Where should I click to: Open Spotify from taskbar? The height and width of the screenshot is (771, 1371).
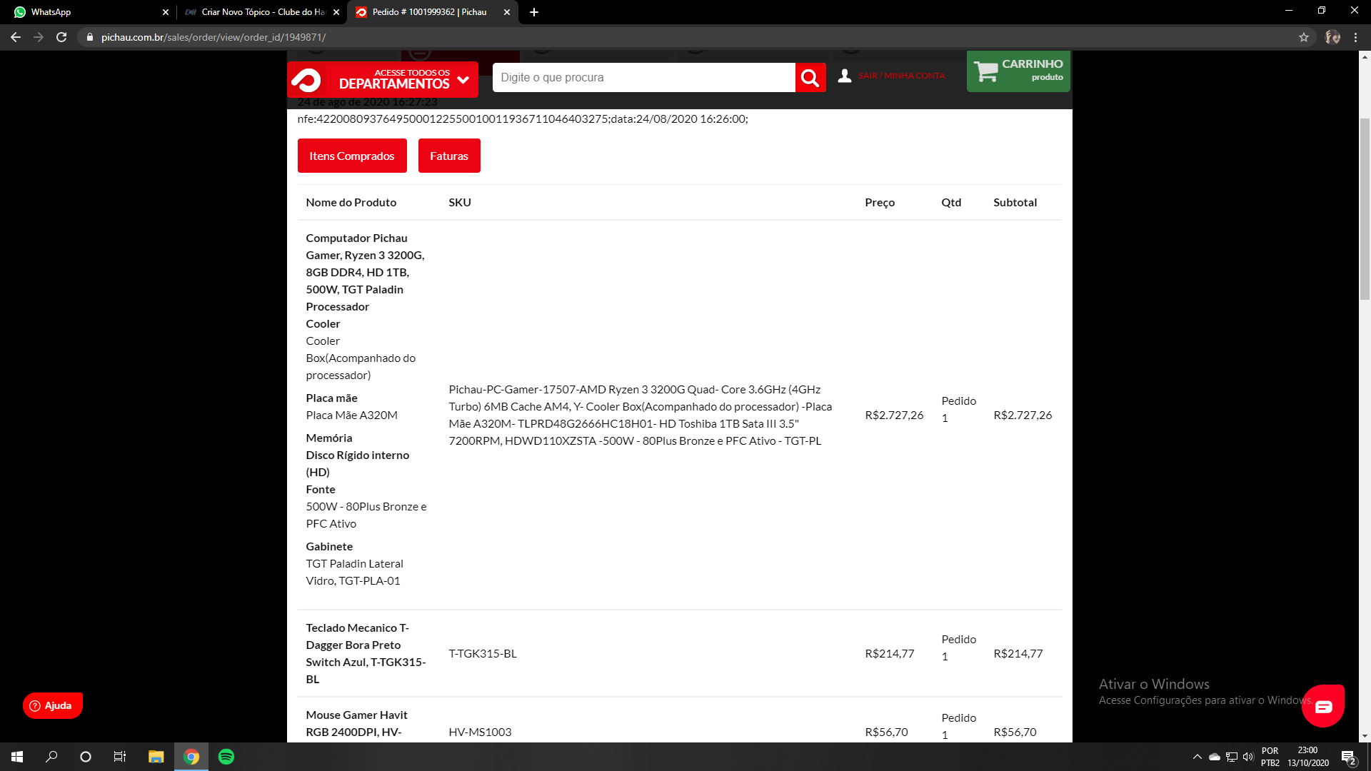click(226, 757)
